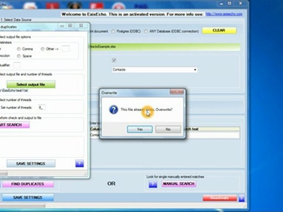The width and height of the screenshot is (283, 212).
Task: Click the CLEAR button
Action: 219,30
